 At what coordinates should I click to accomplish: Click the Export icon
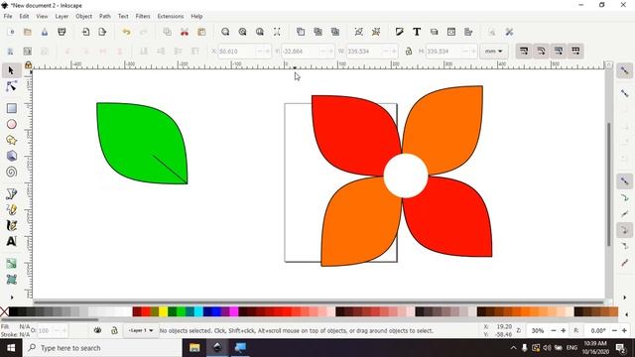(x=102, y=32)
